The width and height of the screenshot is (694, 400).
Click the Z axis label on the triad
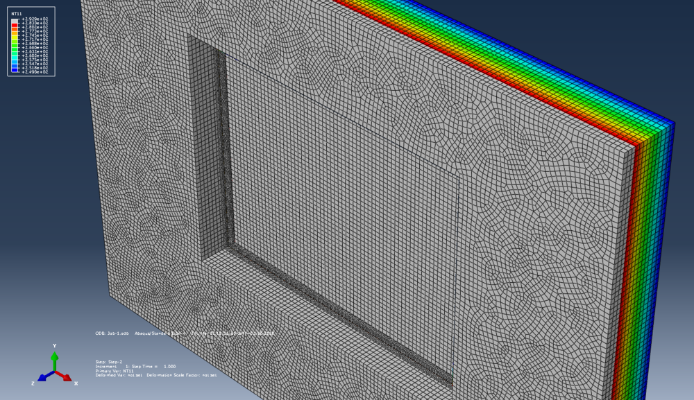[33, 383]
